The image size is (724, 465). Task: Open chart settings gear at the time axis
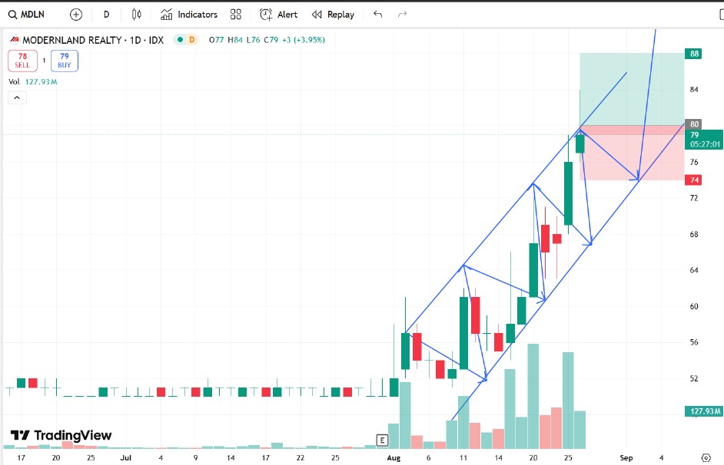click(706, 457)
